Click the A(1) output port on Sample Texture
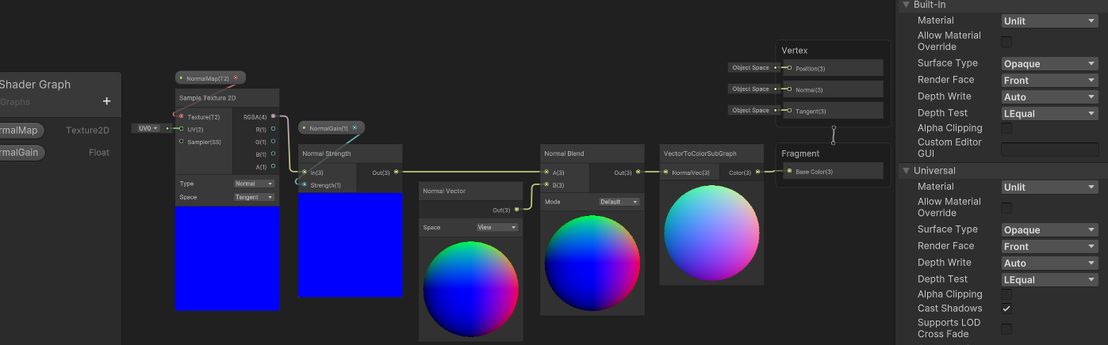 [x=273, y=167]
